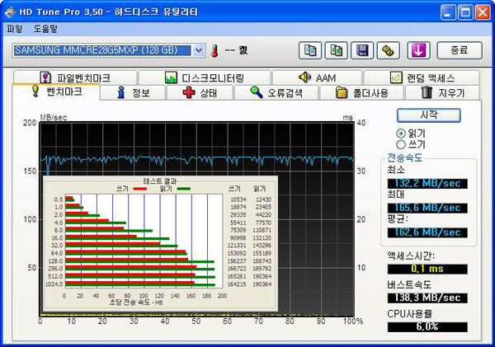Viewport: 495px width, 347px height.
Task: Click the CPU사용률 label
Action: click(410, 314)
